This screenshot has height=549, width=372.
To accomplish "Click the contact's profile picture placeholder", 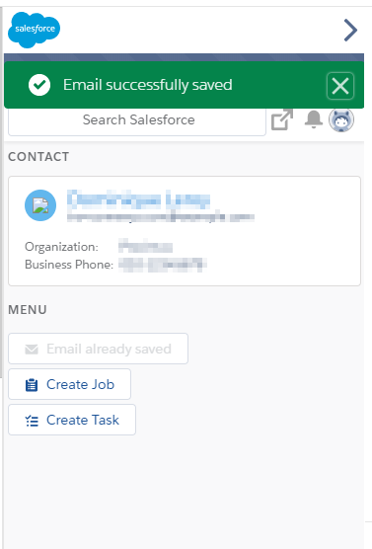I will (40, 205).
